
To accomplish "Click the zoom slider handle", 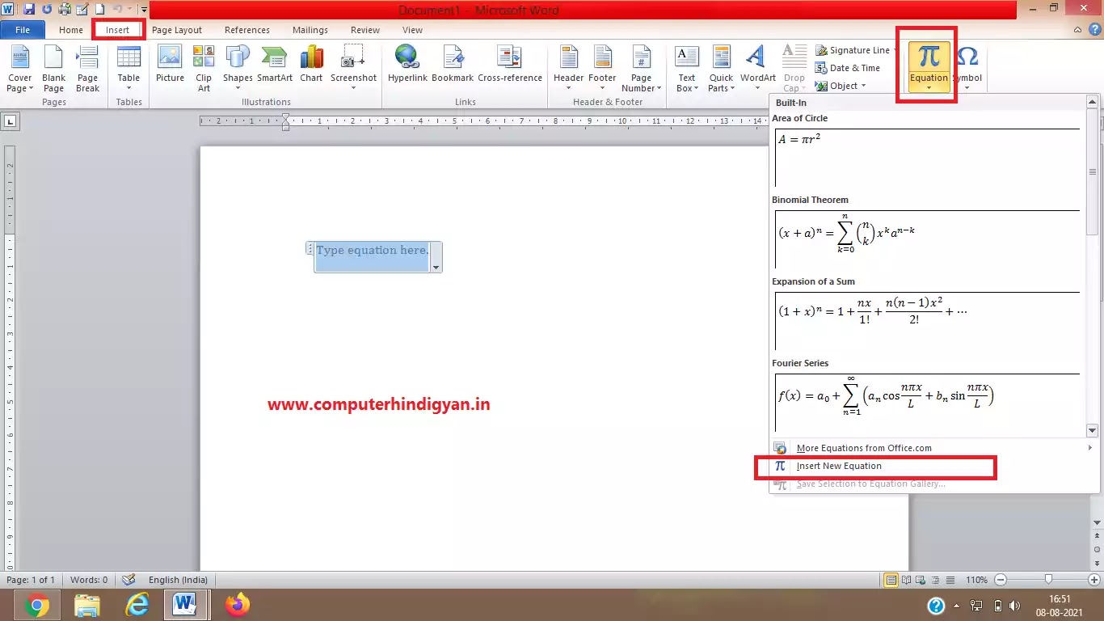I will click(x=1048, y=580).
